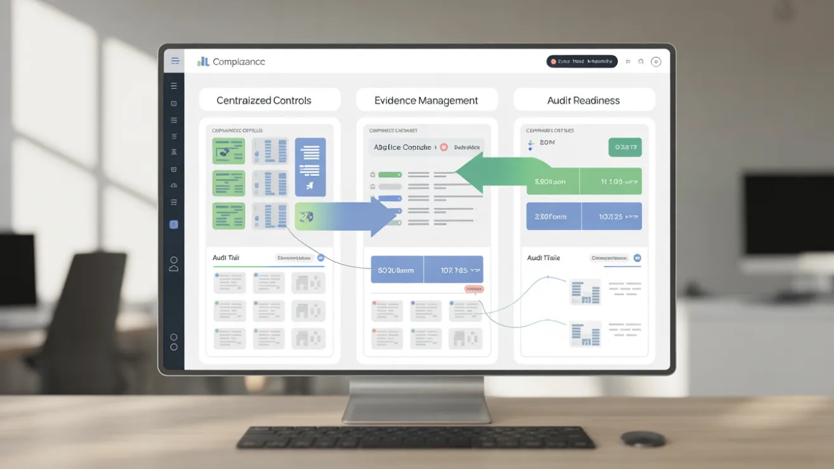The width and height of the screenshot is (834, 469).
Task: Click the green SOC badge in Audit Readiness
Action: point(625,147)
